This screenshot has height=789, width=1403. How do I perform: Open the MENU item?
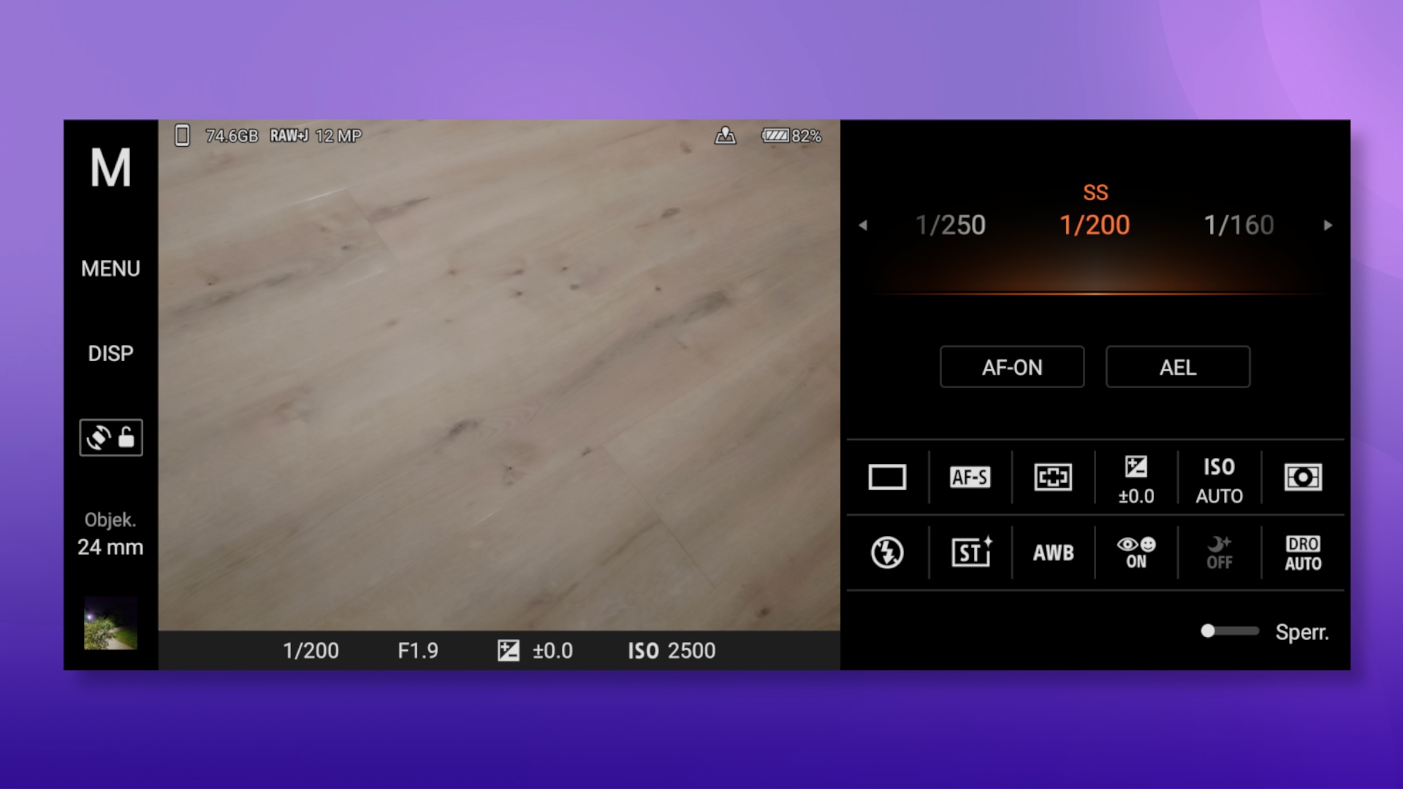(x=110, y=269)
